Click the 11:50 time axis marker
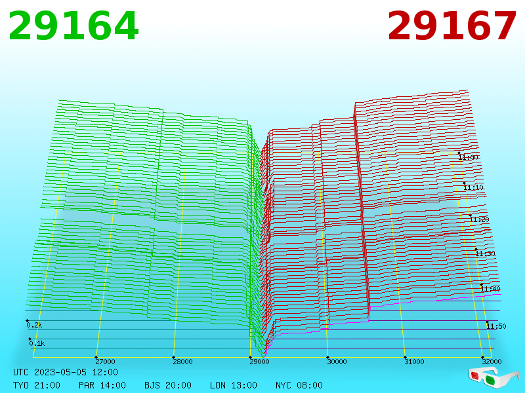The image size is (525, 393). [496, 326]
